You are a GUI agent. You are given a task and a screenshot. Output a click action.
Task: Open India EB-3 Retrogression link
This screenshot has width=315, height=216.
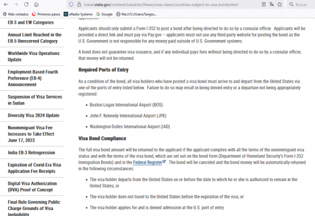31,153
